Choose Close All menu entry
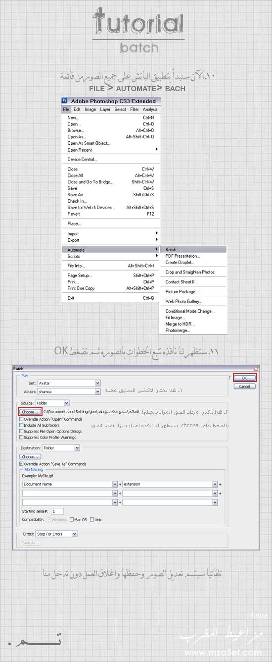Image resolution: width=272 pixels, height=662 pixels. click(x=111, y=175)
